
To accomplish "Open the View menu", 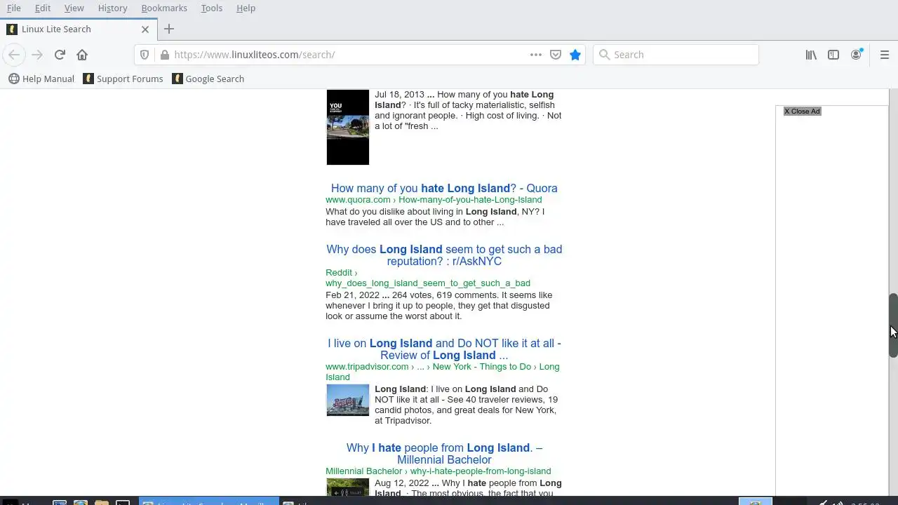I will coord(74,8).
